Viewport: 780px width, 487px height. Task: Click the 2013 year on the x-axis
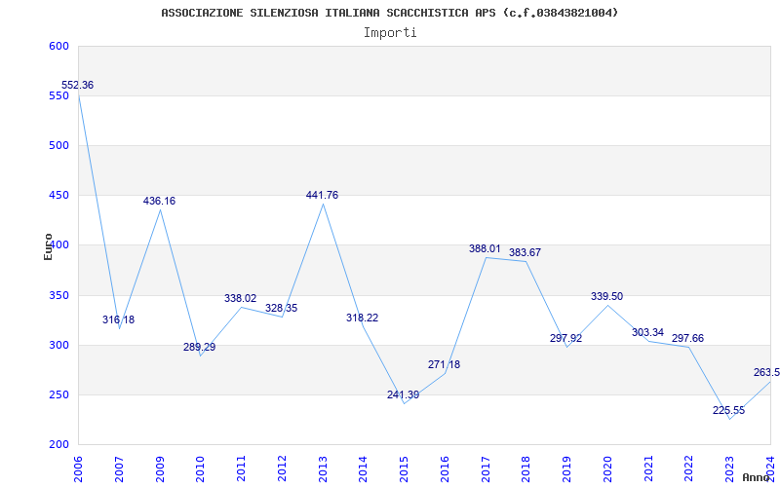click(x=323, y=468)
